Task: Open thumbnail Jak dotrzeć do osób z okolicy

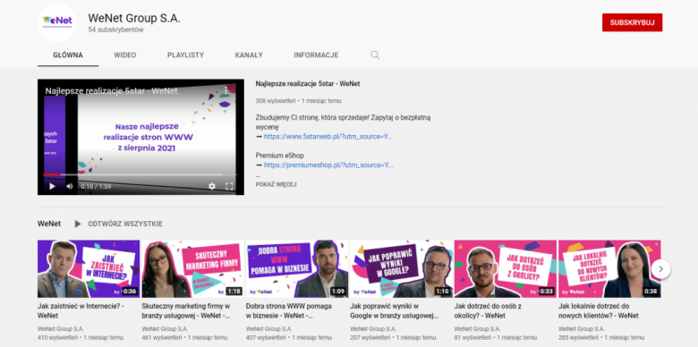Action: click(x=506, y=268)
